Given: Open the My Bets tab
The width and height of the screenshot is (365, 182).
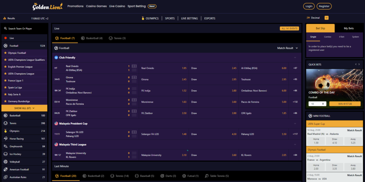Looking at the screenshot, I should [x=349, y=28].
